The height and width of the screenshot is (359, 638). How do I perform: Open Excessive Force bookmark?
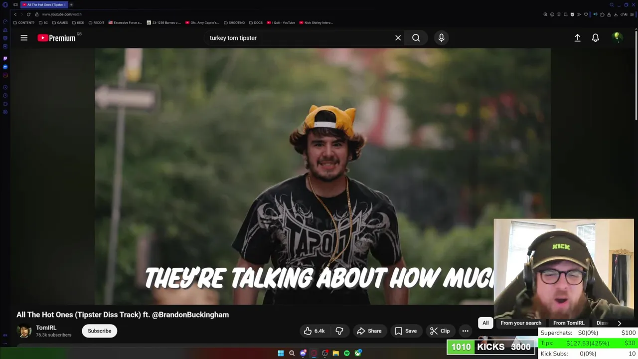[125, 22]
